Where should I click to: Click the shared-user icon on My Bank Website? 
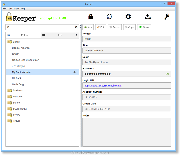click(x=74, y=72)
